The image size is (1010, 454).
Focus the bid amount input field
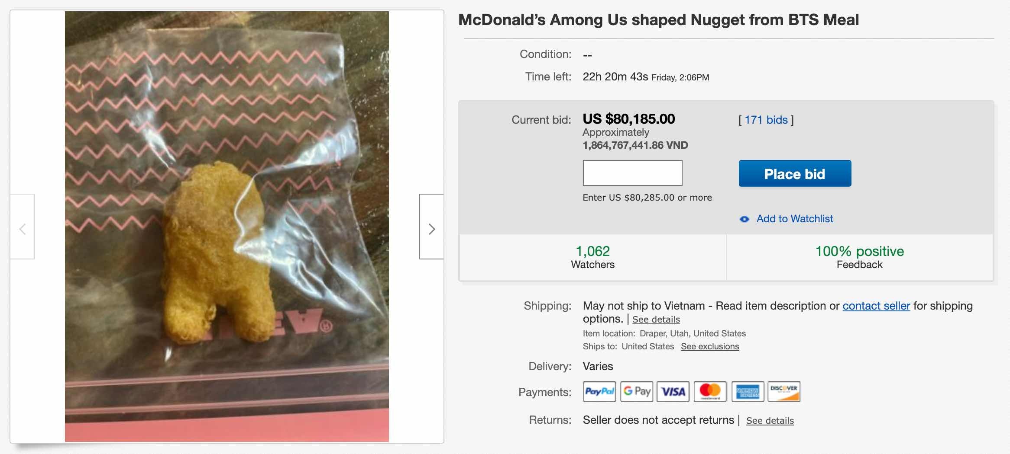point(632,173)
